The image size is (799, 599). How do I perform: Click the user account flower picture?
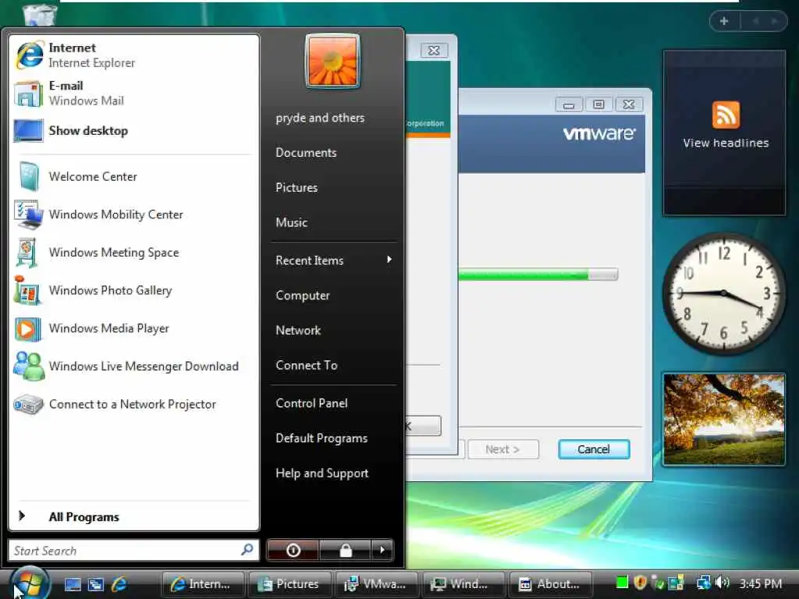point(332,61)
